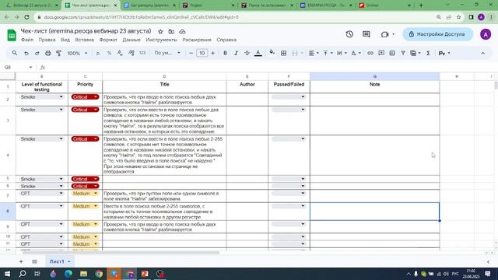
Task: Open Windows Start menu
Action: pos(7,274)
